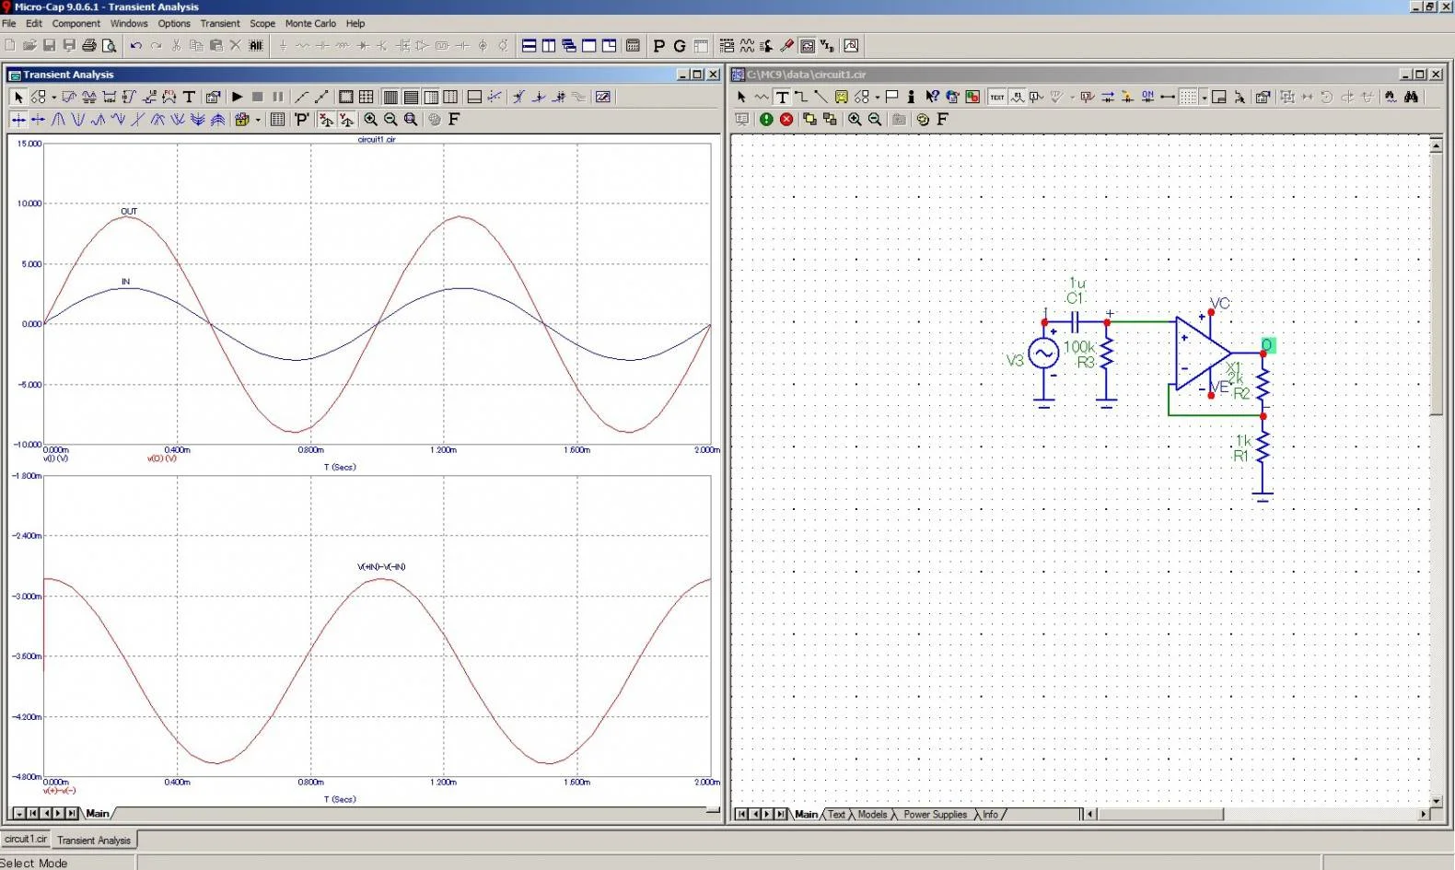Toggle the Peak cursor mode in analysis toolbar

click(x=58, y=119)
